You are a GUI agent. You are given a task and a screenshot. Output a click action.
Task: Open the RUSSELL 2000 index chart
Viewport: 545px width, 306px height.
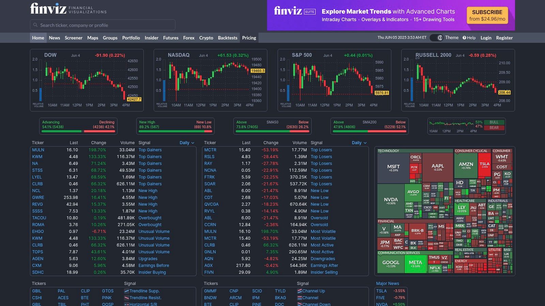[458, 80]
